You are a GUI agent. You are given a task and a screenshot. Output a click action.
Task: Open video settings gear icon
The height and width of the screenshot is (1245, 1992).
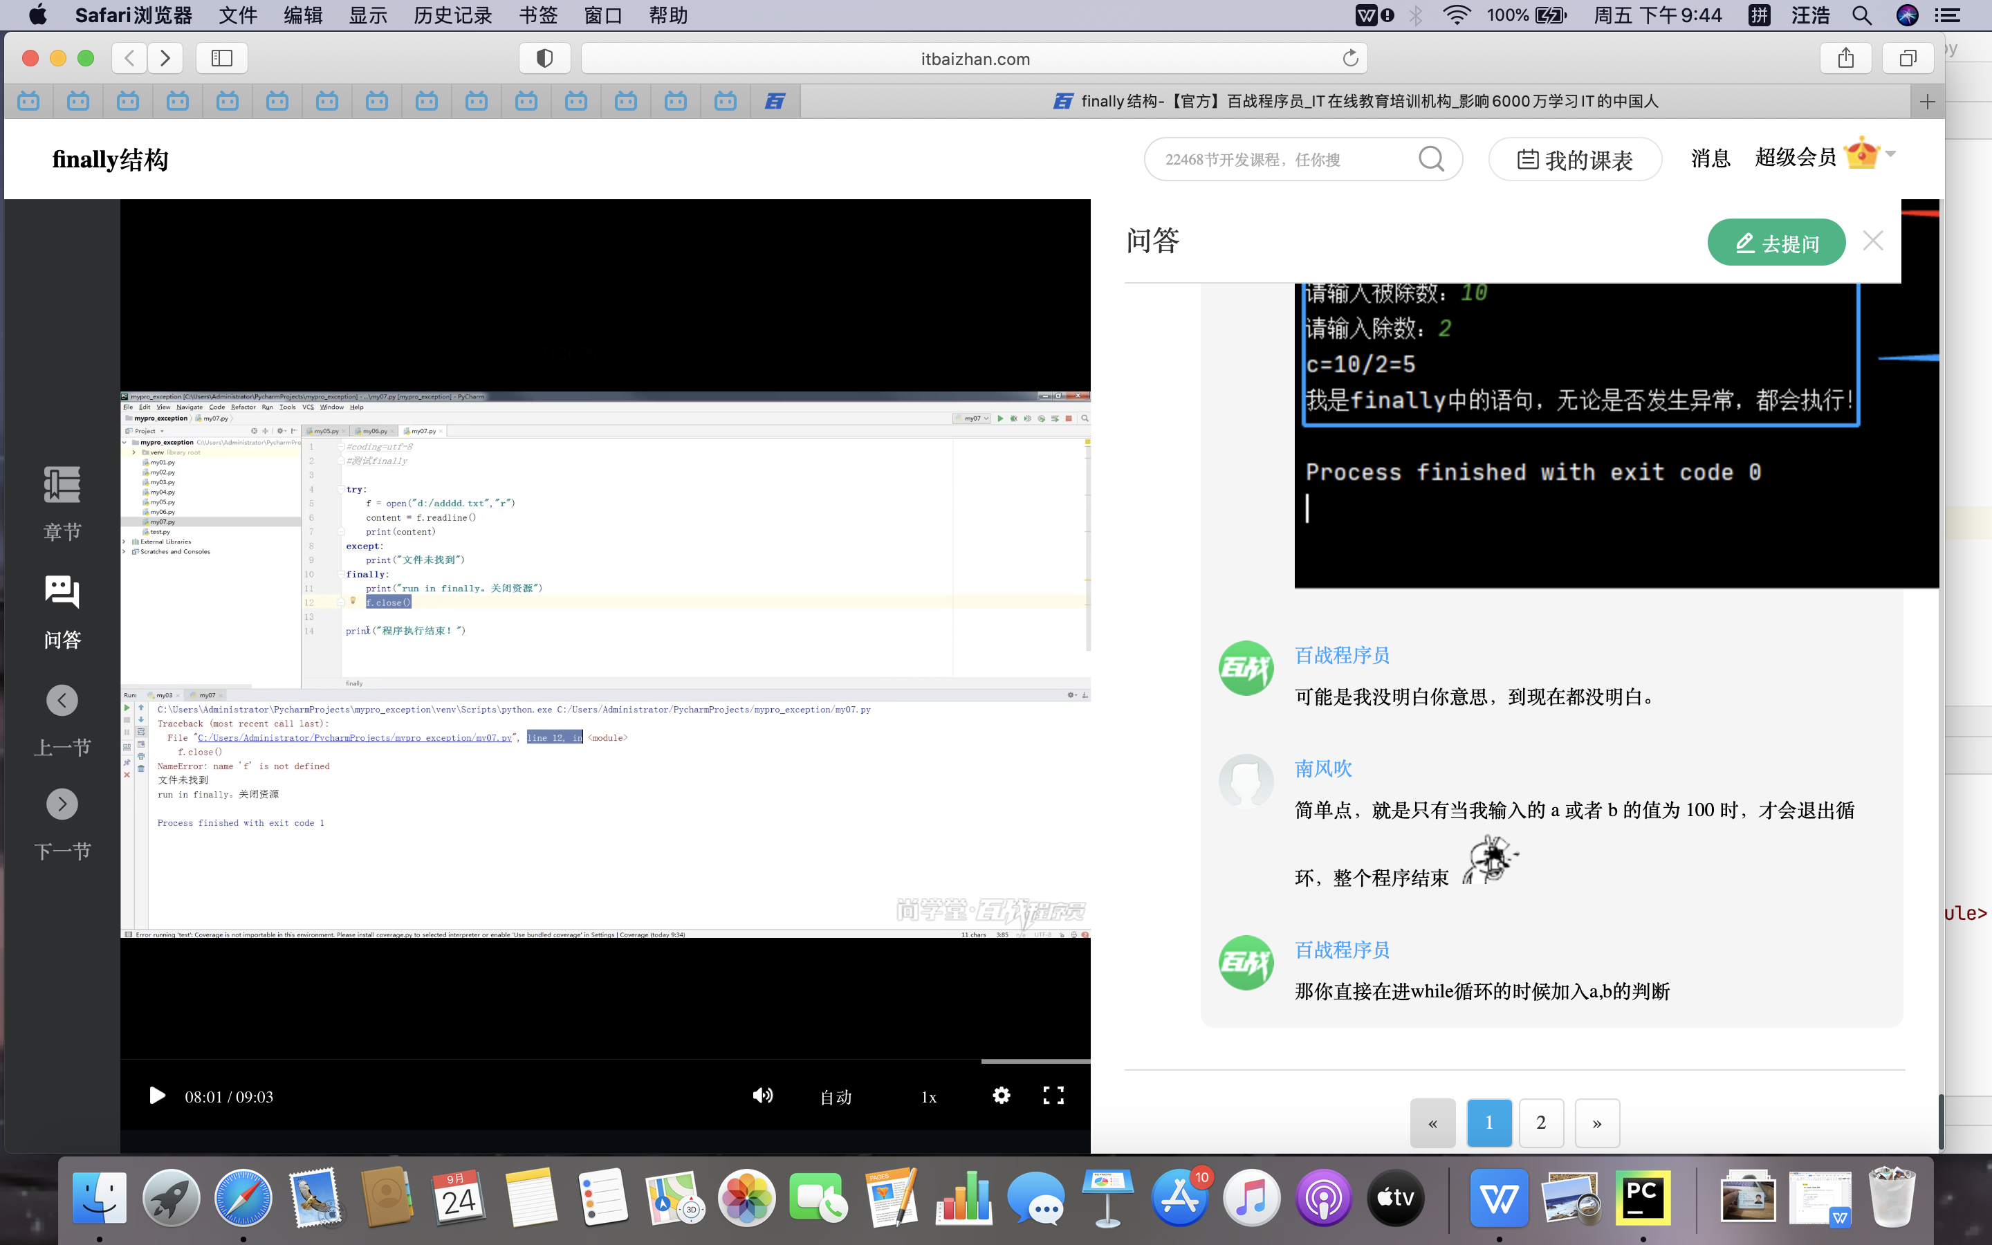[1001, 1095]
